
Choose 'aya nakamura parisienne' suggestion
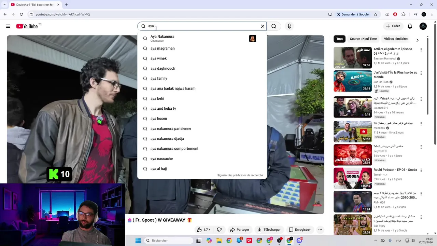point(202,128)
